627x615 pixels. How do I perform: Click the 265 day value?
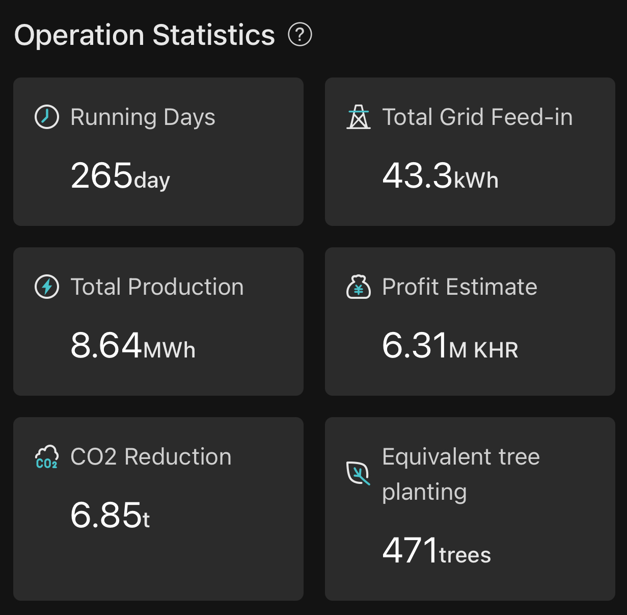pos(120,176)
